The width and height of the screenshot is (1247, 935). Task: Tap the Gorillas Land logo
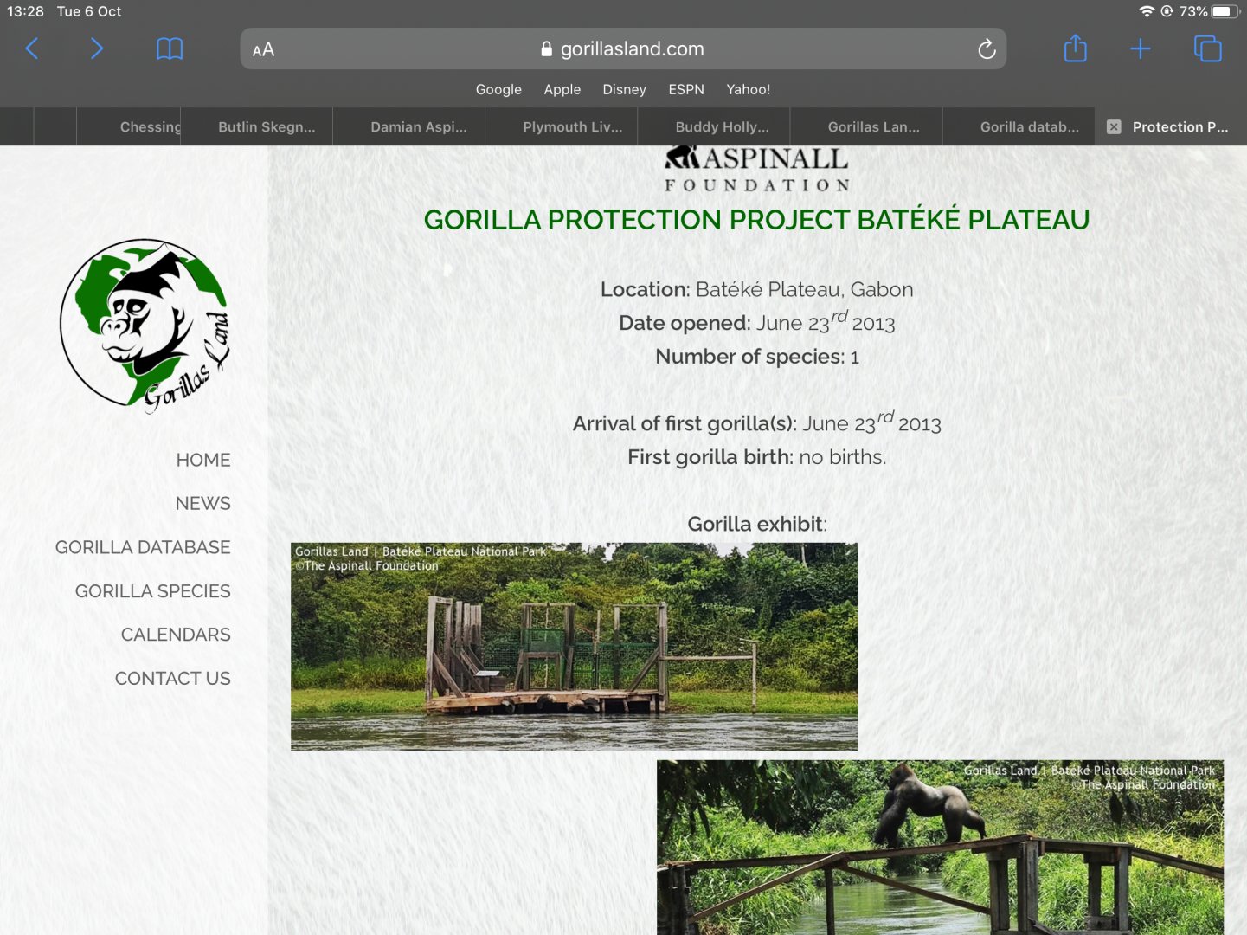coord(145,323)
